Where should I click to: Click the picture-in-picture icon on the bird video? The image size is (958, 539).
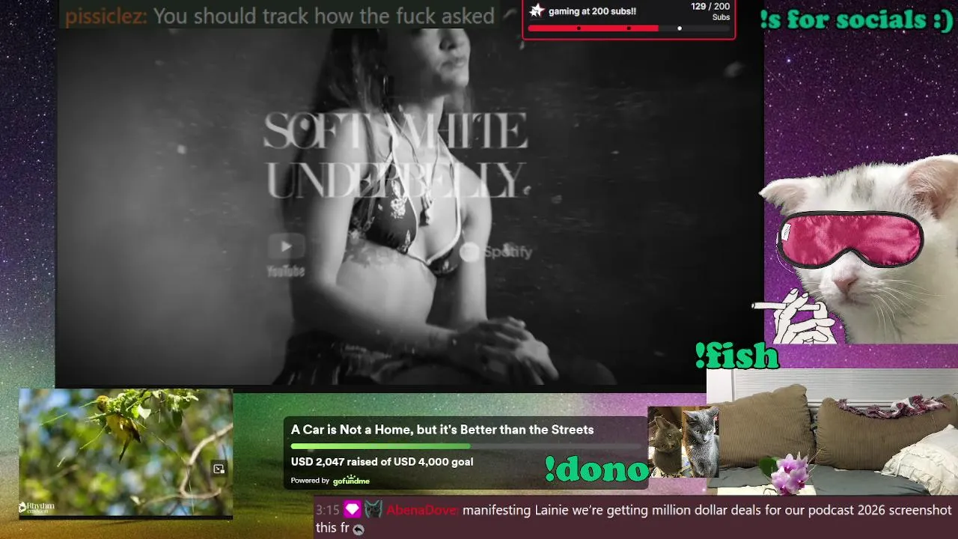[219, 469]
